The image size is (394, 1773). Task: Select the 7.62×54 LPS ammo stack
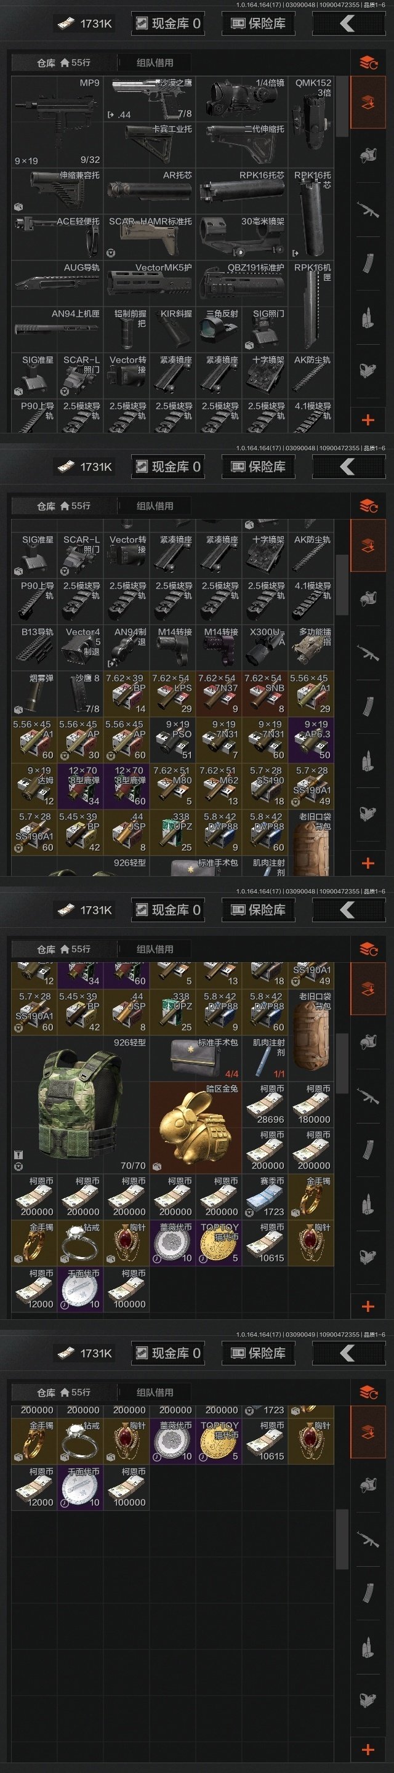coord(173,693)
